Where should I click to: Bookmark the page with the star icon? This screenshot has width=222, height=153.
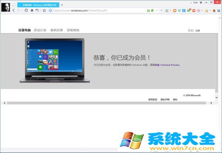tap(44, 10)
